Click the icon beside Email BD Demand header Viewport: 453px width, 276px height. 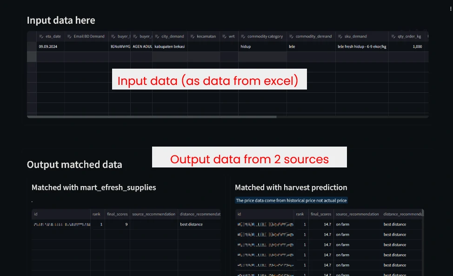(69, 37)
